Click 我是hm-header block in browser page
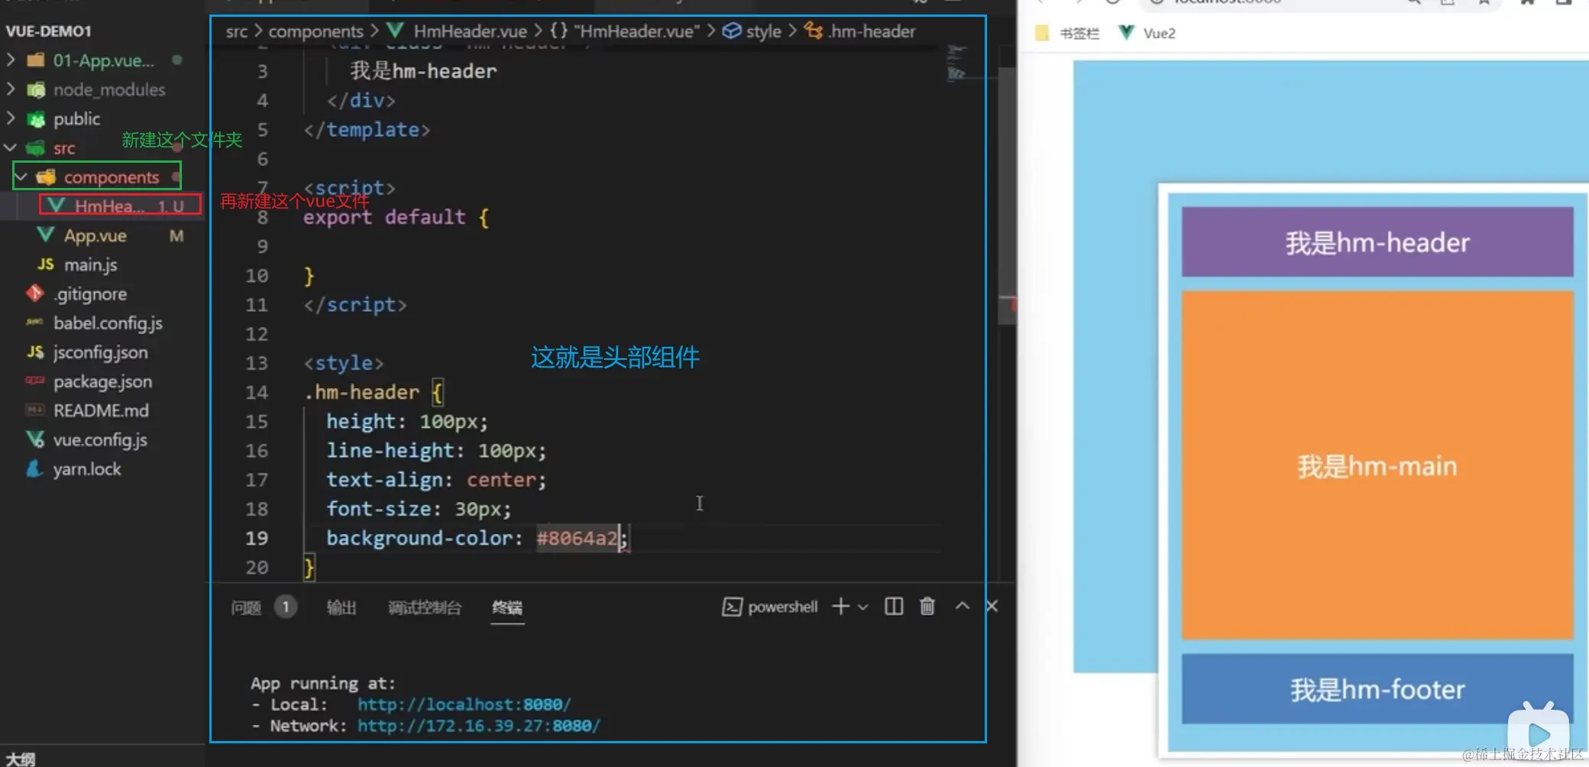 point(1377,242)
